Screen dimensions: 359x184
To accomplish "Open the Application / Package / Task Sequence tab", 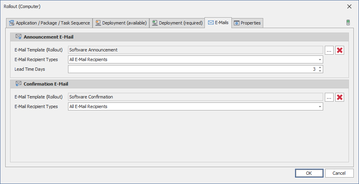I will (x=49, y=23).
